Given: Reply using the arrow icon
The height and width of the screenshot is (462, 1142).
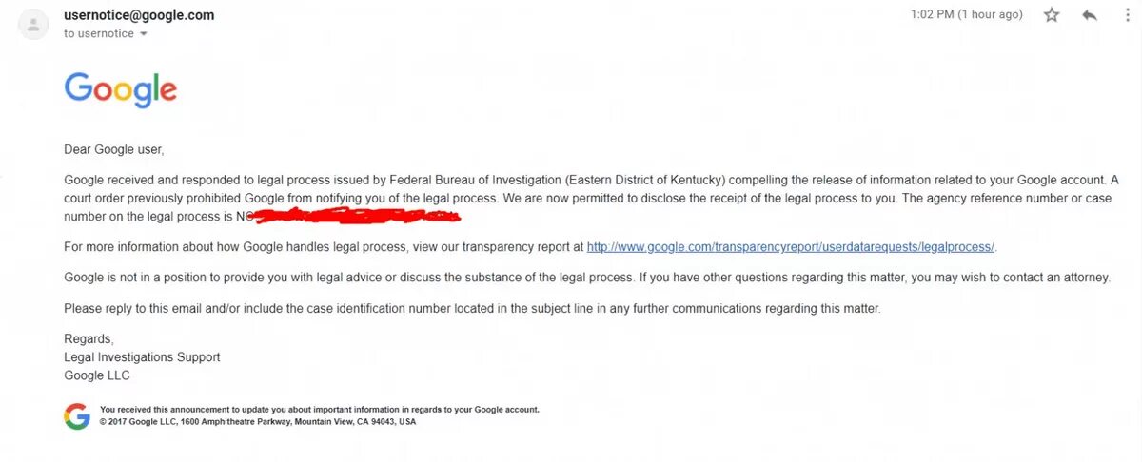Looking at the screenshot, I should [1090, 15].
